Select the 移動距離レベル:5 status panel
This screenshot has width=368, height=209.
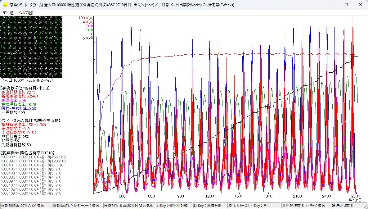(x=76, y=206)
